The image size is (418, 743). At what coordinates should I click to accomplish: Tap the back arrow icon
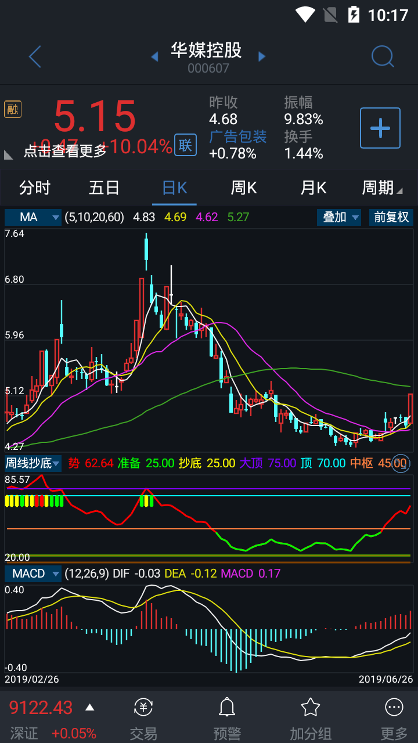pos(35,57)
